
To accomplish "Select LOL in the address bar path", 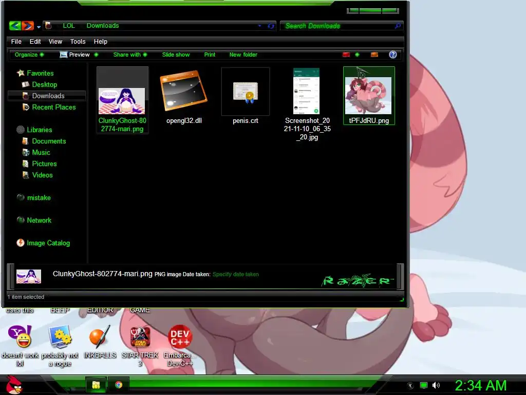I will coord(69,26).
